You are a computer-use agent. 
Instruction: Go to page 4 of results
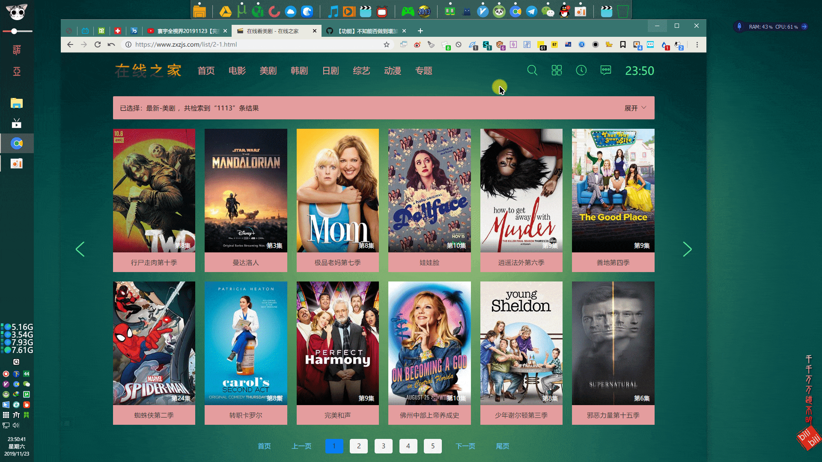pyautogui.click(x=408, y=446)
